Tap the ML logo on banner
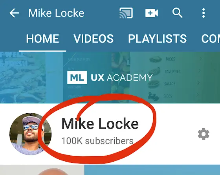This screenshot has width=220, height=175. coord(77,77)
